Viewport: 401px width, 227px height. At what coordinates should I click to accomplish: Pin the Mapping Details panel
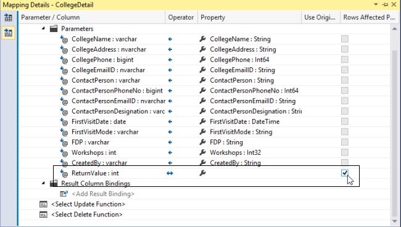(385, 4)
